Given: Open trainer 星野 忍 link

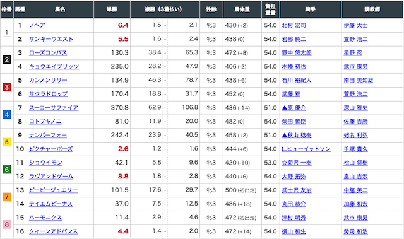Looking at the screenshot, I should 353,53.
